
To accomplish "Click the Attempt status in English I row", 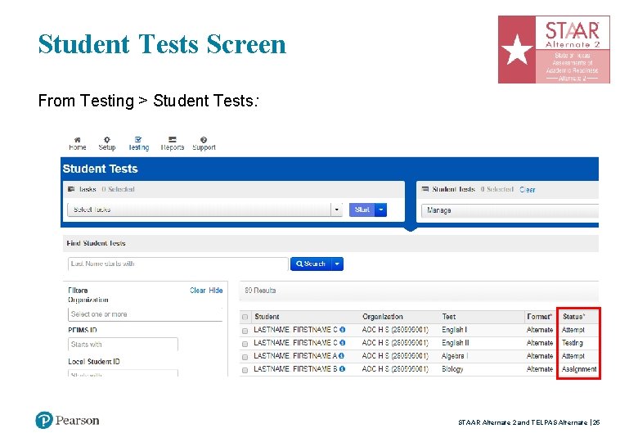I will click(x=573, y=330).
